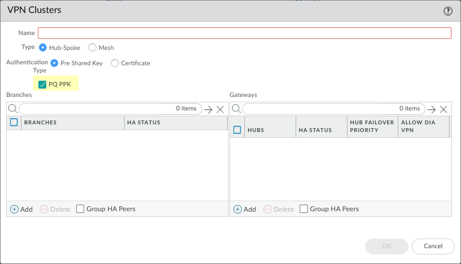Click the Cancel button

[x=433, y=246]
